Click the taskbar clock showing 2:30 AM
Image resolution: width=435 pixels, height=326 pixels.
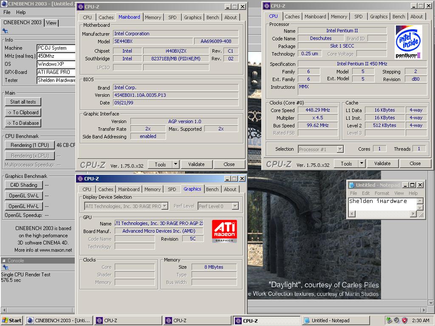[x=421, y=320]
